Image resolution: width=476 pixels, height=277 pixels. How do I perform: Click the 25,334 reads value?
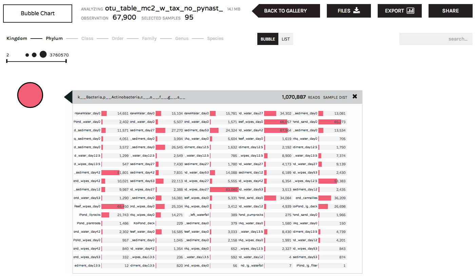[x=177, y=206]
